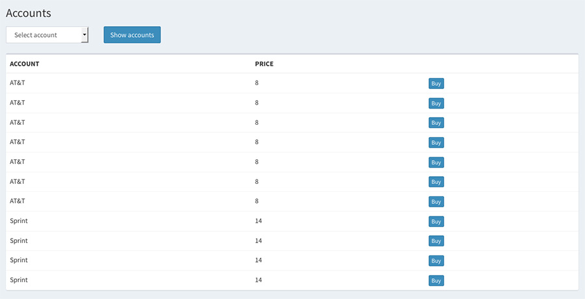Click Buy on the second Sprint row
The image size is (585, 299).
click(436, 241)
